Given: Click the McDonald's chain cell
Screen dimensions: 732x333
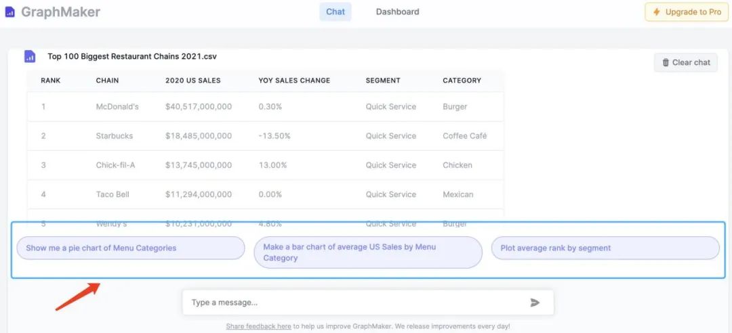Looking at the screenshot, I should [x=117, y=107].
